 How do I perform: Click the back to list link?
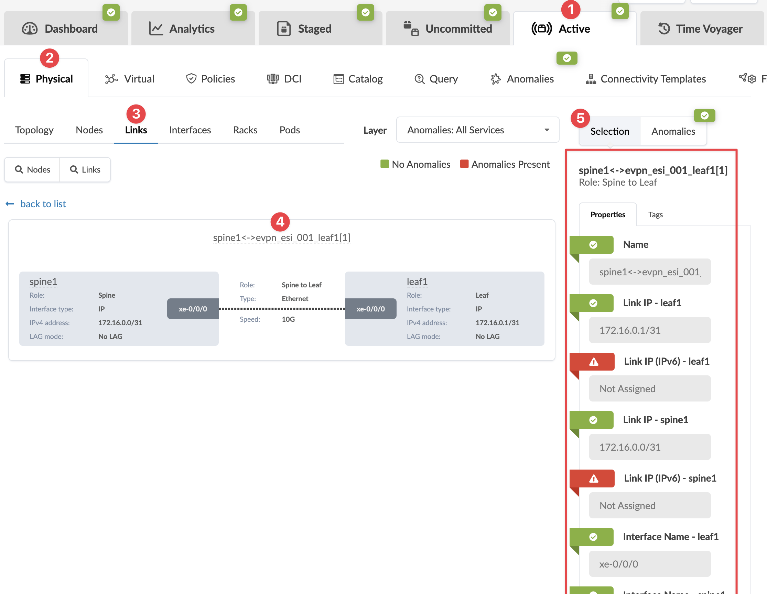43,204
